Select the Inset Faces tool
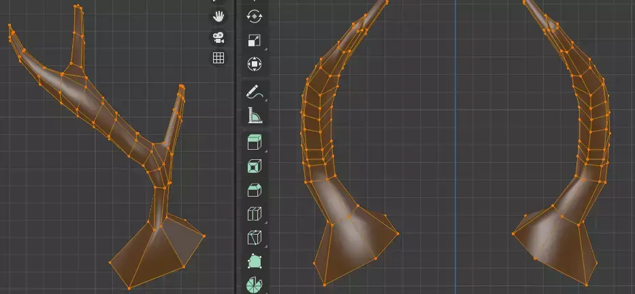Image resolution: width=635 pixels, height=294 pixels. pyautogui.click(x=255, y=166)
